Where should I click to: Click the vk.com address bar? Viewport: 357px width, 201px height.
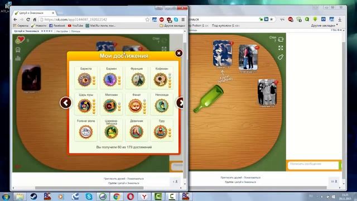click(92, 20)
